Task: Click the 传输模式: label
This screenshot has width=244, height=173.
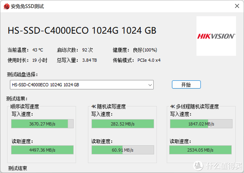Action: pos(123,60)
